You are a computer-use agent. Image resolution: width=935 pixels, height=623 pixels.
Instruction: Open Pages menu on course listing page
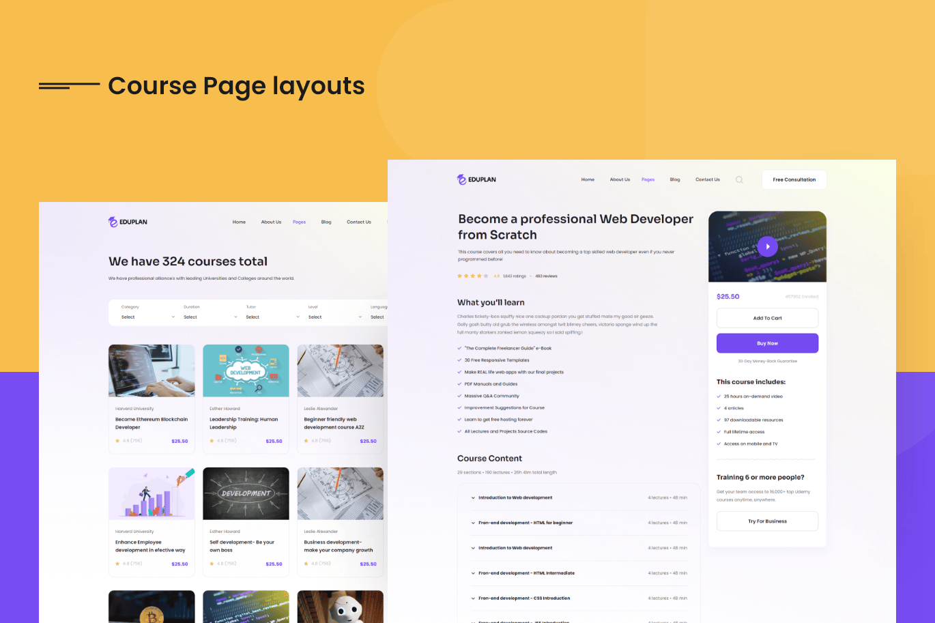coord(299,222)
